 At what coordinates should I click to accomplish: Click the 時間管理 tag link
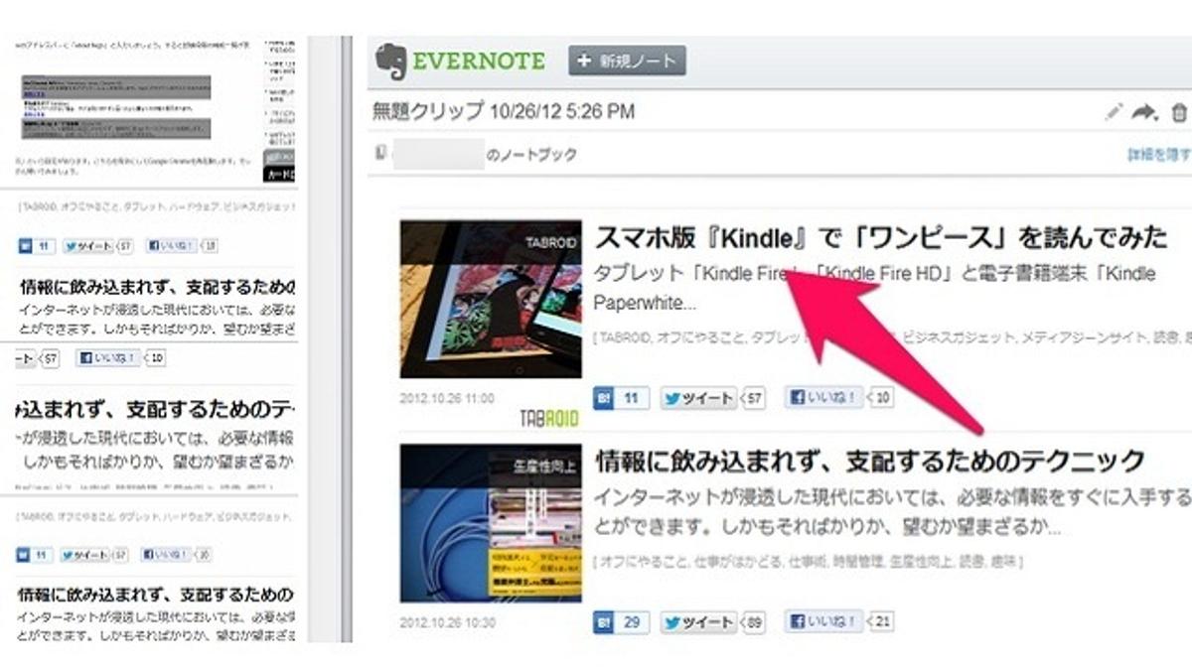tap(858, 563)
